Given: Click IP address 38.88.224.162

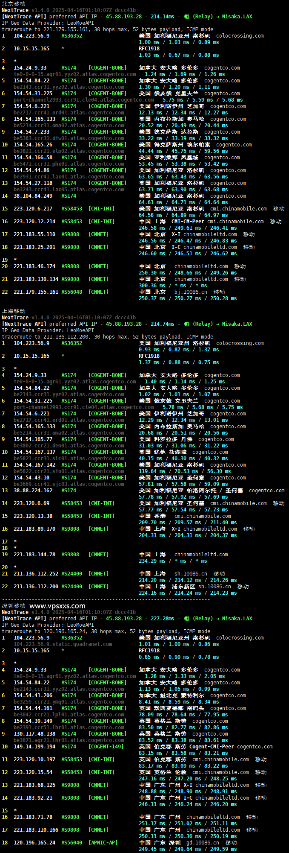Looking at the screenshot, I should pyautogui.click(x=33, y=491).
